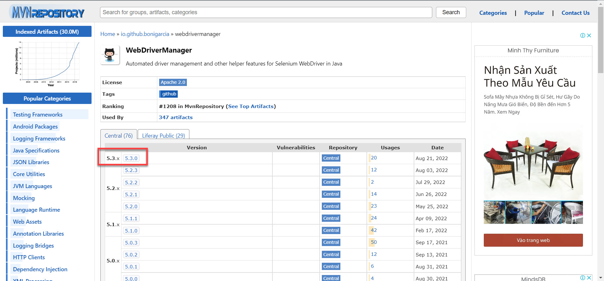Viewport: 604px width, 281px height.
Task: Open the 347 artifacts link
Action: [x=176, y=117]
